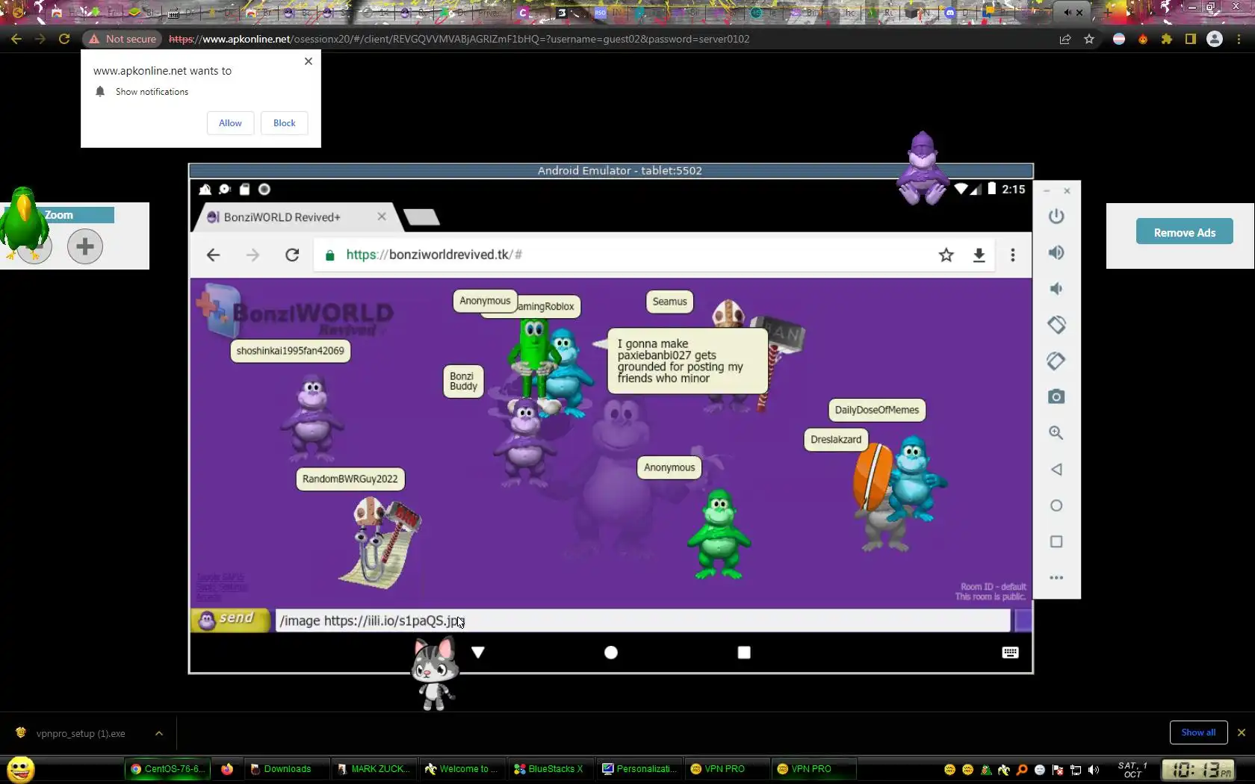Lower emulator volume with the volume down icon
This screenshot has width=1255, height=784.
(x=1056, y=289)
